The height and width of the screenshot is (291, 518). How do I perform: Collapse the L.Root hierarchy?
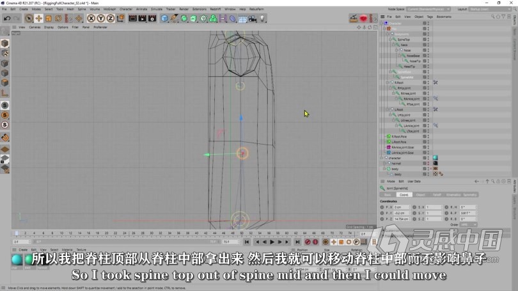(x=388, y=109)
